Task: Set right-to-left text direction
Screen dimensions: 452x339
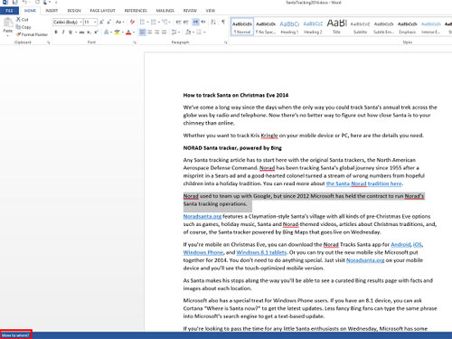Action: click(x=203, y=22)
